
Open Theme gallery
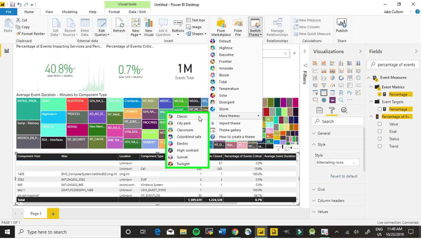click(236, 130)
